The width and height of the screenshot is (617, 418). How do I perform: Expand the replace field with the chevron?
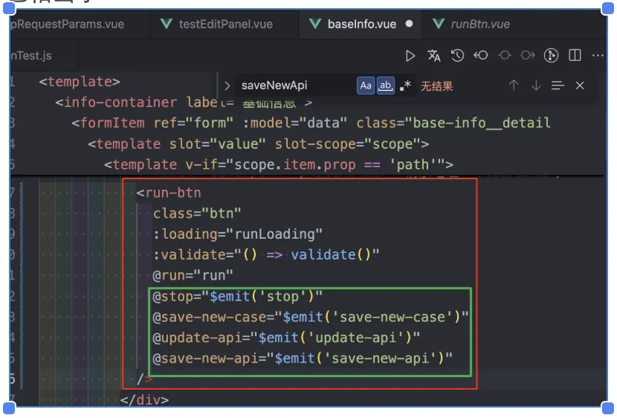pos(227,86)
